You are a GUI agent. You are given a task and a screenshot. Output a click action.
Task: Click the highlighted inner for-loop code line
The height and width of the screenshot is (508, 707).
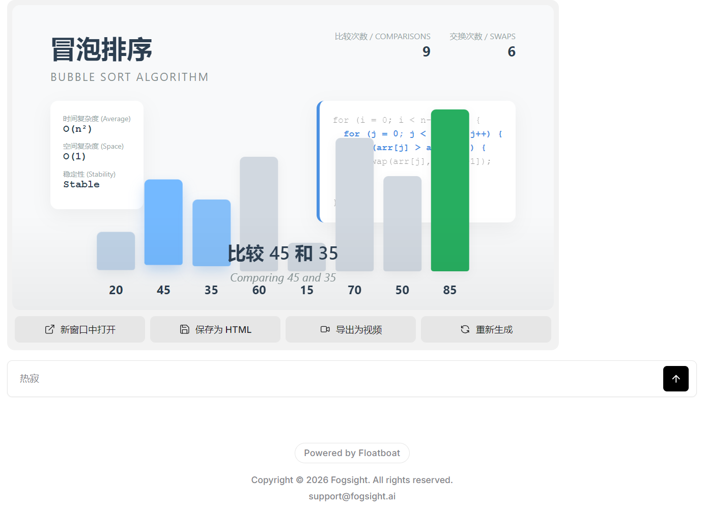(x=422, y=134)
